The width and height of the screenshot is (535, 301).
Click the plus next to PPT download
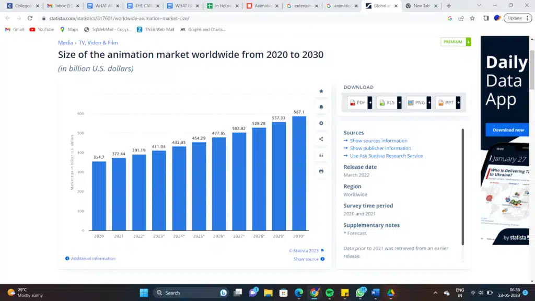pos(458,103)
